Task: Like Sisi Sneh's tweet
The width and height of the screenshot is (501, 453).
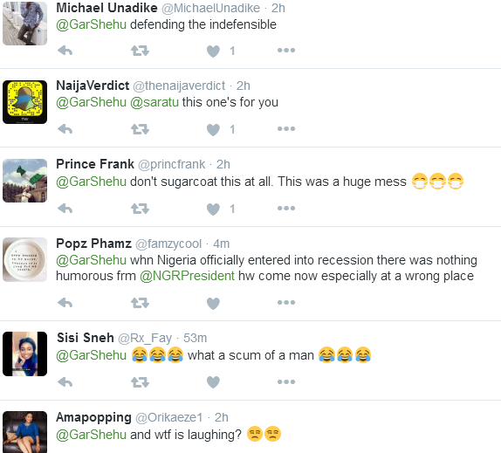Action: [213, 382]
